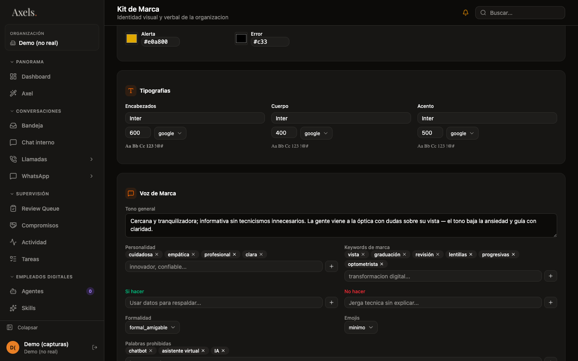Remove the optometrista keyword tag
This screenshot has height=361, width=578.
coord(382,264)
